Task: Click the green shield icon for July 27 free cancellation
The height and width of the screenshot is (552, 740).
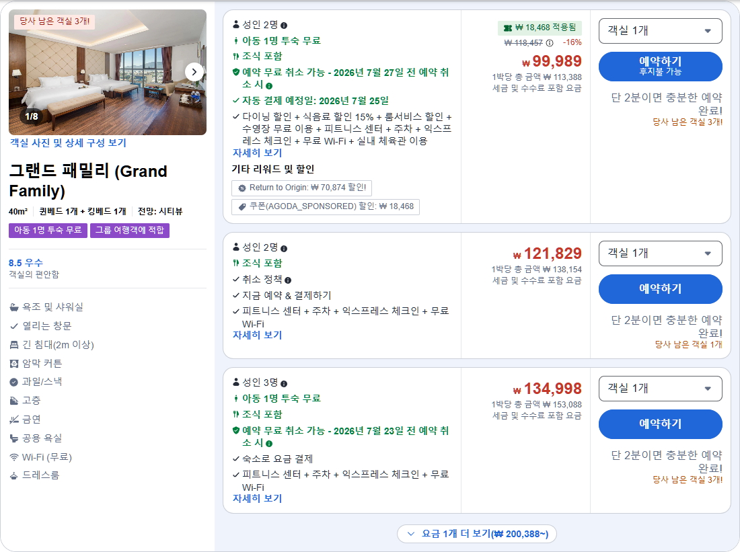Action: (x=236, y=72)
